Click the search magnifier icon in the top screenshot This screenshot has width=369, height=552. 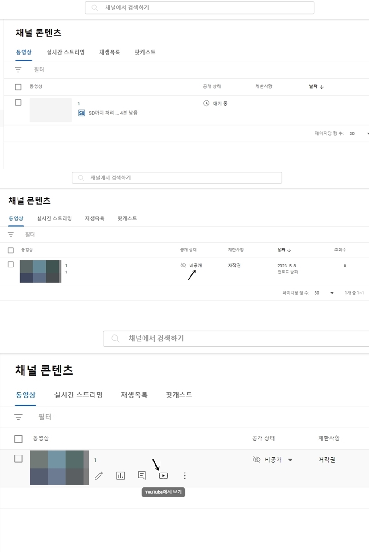(x=95, y=7)
